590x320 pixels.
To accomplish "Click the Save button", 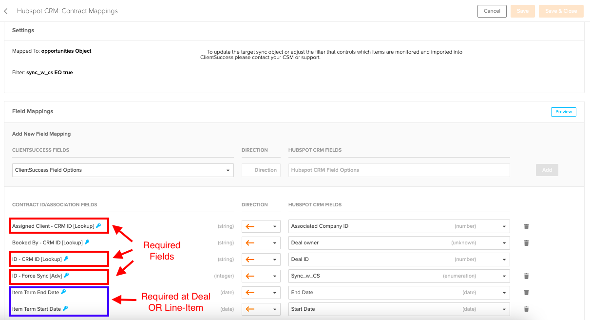I will [523, 11].
